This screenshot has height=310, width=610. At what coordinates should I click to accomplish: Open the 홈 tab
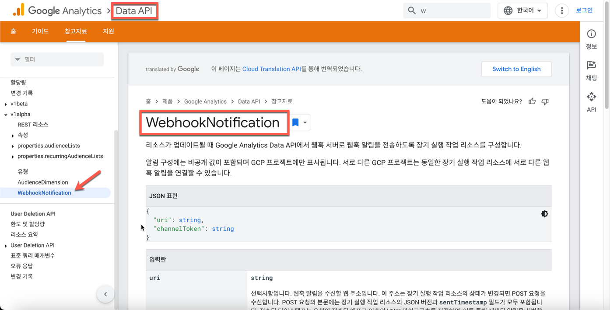14,31
